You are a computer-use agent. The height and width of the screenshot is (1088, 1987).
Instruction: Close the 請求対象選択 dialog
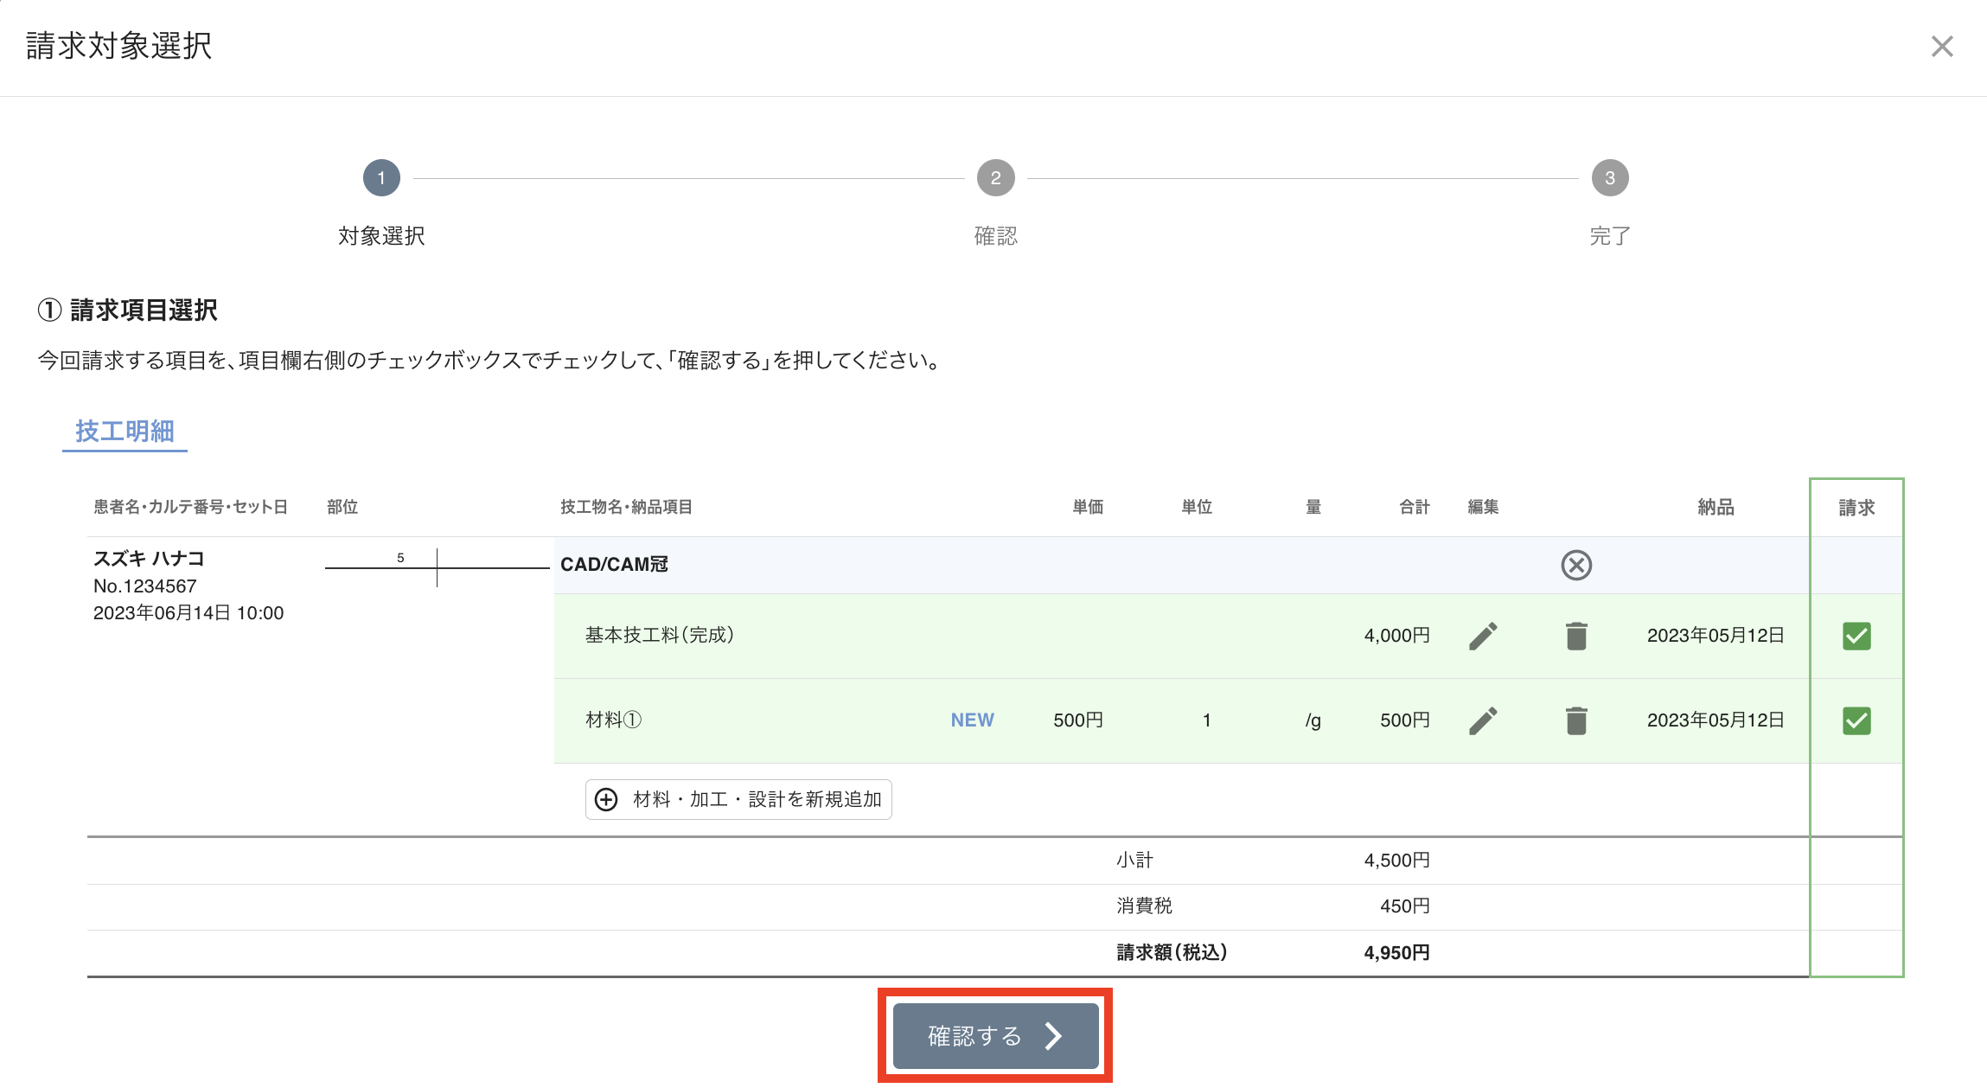pos(1942,47)
